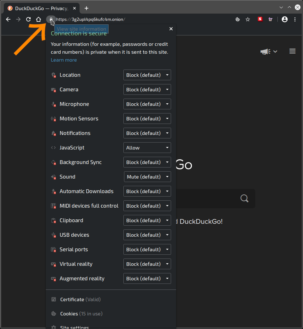Go back using the browser back arrow
Screen dimensions: 303x329
coord(8,19)
